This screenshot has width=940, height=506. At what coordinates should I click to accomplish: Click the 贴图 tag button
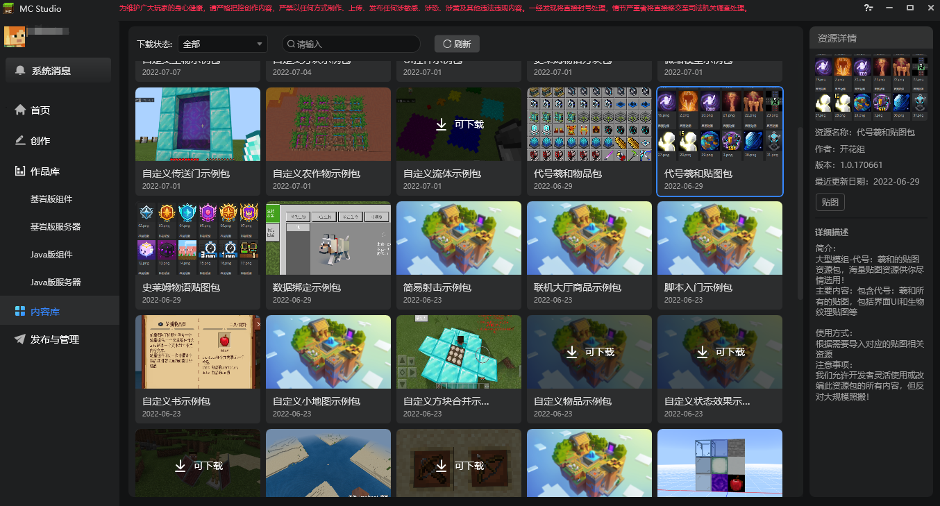(830, 203)
